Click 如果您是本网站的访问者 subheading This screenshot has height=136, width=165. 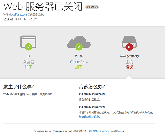[x=92, y=94]
